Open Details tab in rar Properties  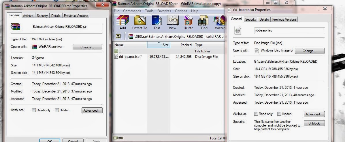coord(56,16)
